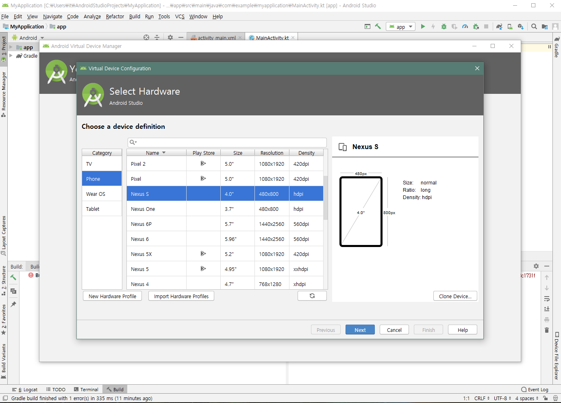Select the TV category
This screenshot has width=561, height=403.
coord(102,164)
